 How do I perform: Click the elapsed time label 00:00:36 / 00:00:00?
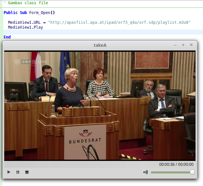click(x=176, y=165)
